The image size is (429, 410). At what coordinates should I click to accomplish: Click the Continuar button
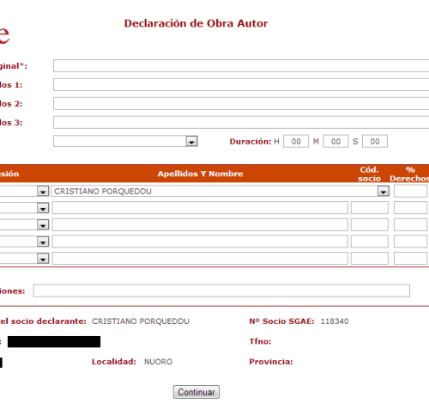tap(196, 392)
